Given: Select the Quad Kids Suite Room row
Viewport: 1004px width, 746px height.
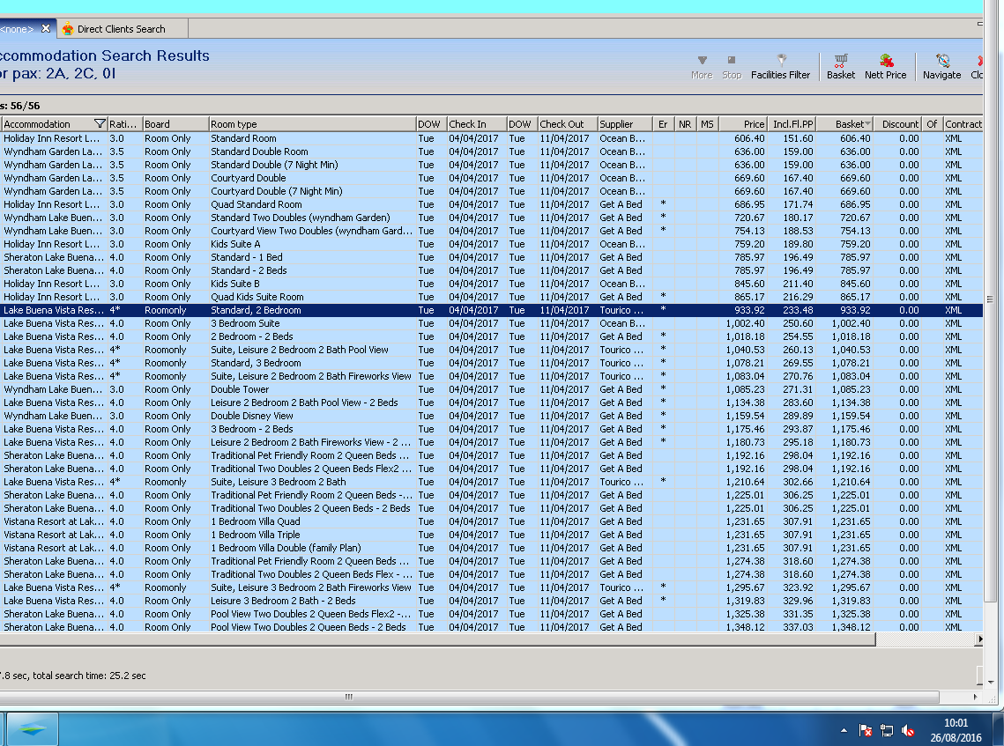Looking at the screenshot, I should point(491,297).
